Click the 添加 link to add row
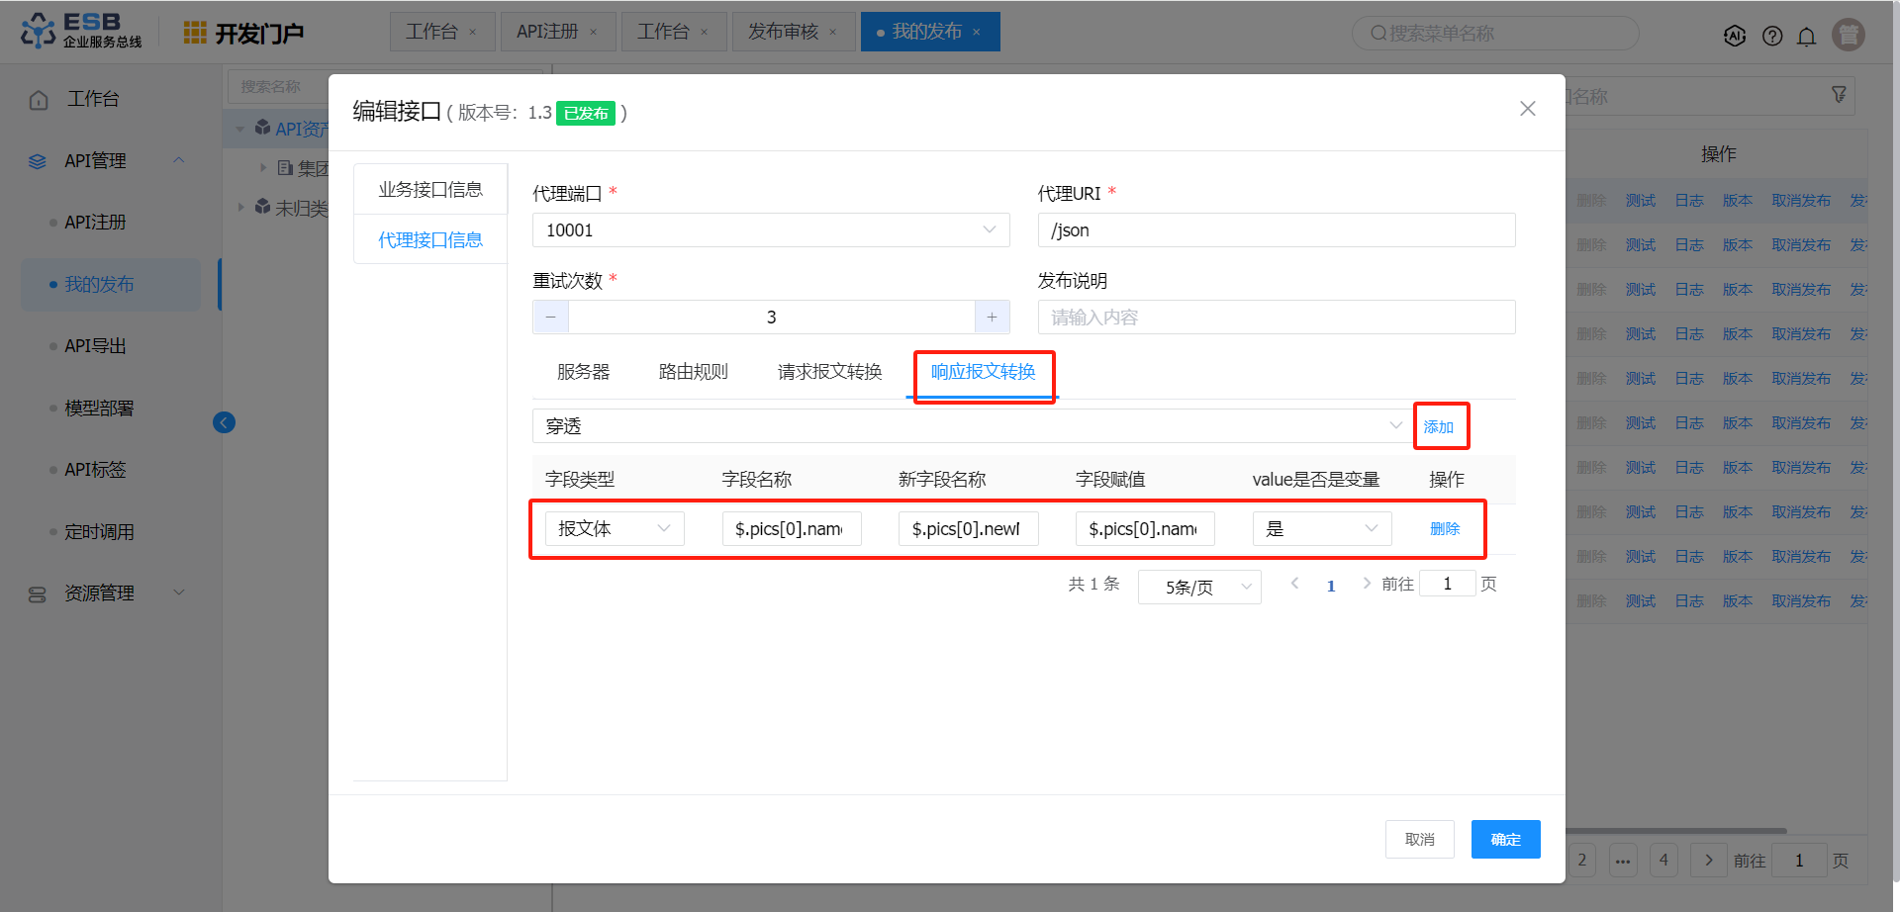This screenshot has width=1900, height=912. tap(1438, 427)
